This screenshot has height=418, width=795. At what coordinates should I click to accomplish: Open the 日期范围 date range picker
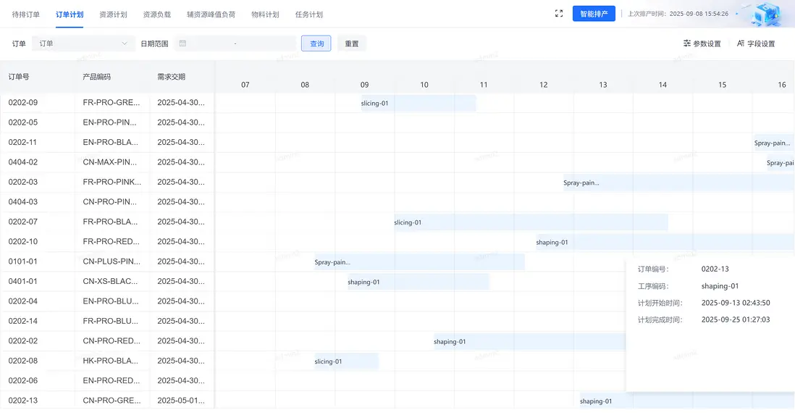tap(235, 43)
